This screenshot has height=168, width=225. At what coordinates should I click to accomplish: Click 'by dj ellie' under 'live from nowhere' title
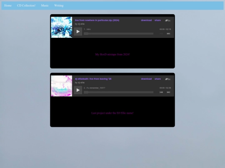click(80, 24)
